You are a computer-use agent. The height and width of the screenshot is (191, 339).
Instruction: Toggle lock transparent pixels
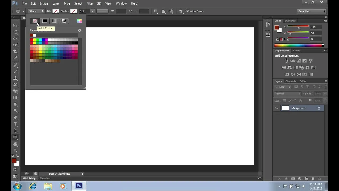coord(284,101)
